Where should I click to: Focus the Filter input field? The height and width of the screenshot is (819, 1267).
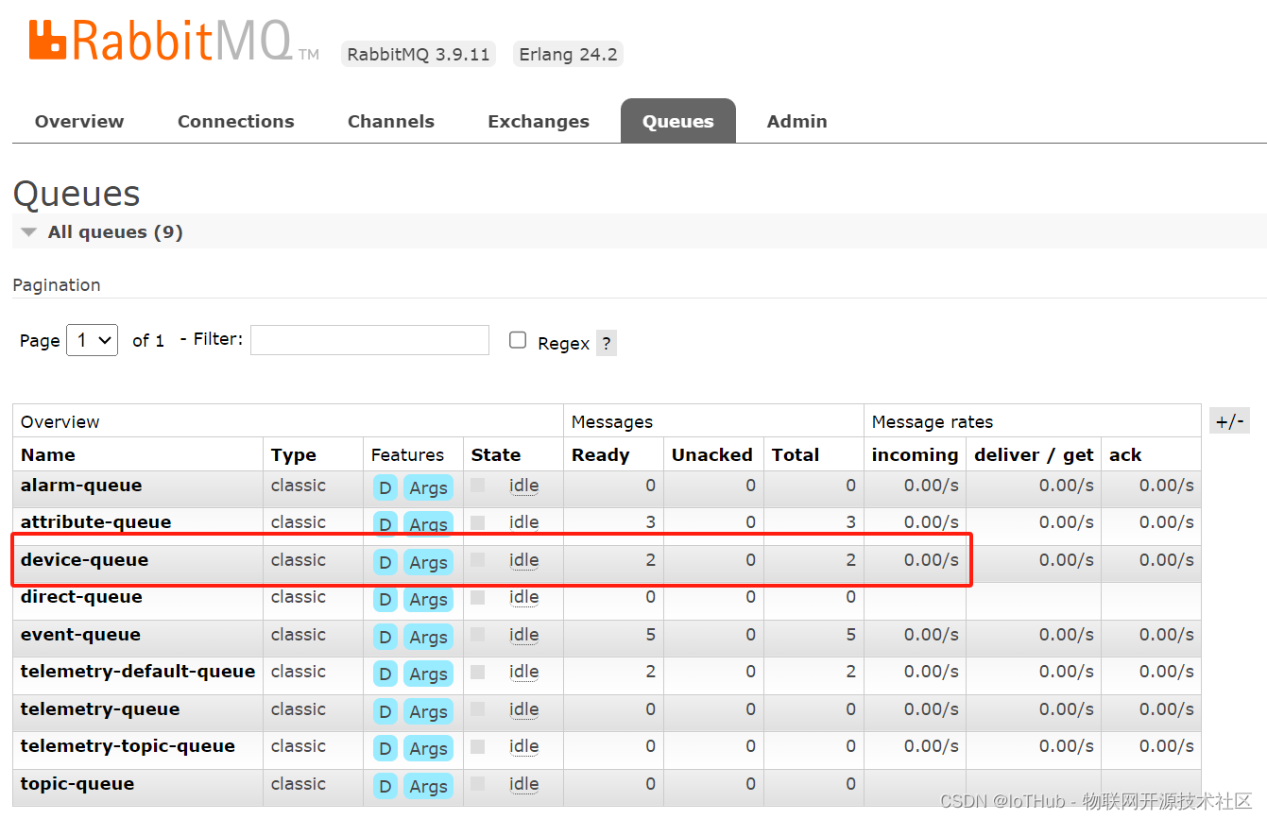(x=369, y=340)
